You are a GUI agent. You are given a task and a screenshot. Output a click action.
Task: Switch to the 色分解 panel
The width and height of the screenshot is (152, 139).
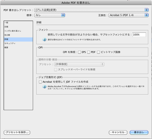click(x=7, y=35)
